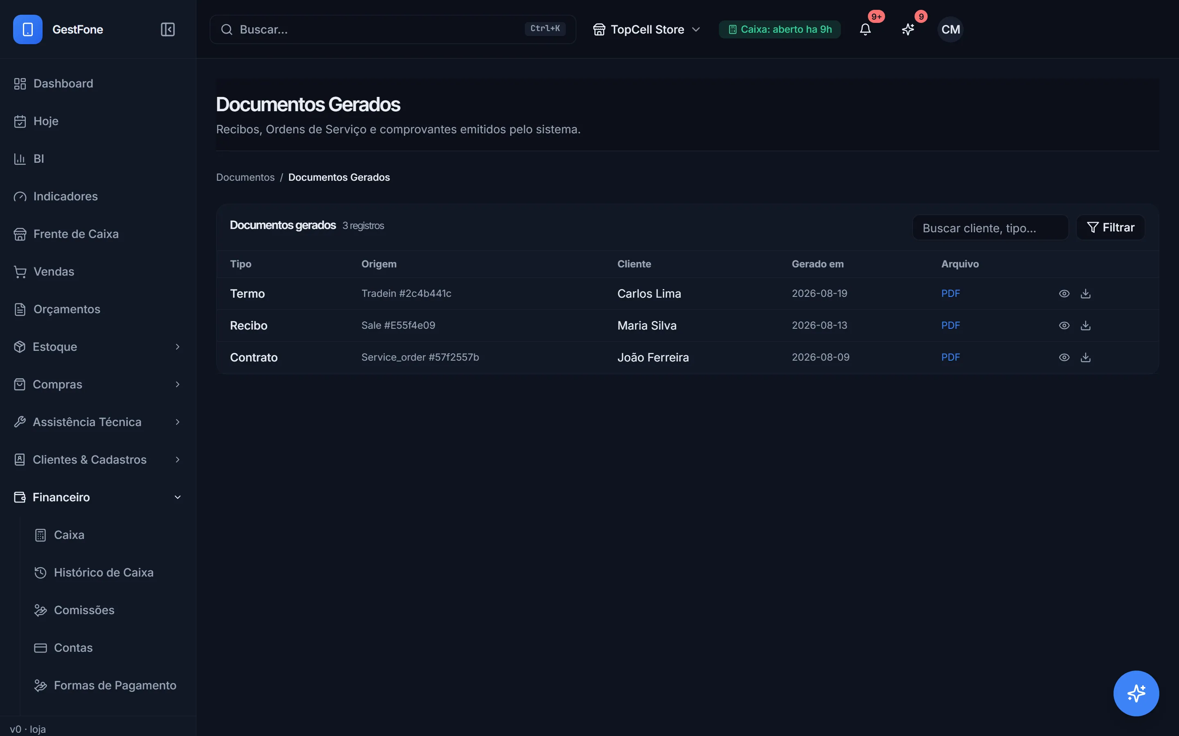
Task: Open notifications bell icon
Action: pyautogui.click(x=865, y=29)
